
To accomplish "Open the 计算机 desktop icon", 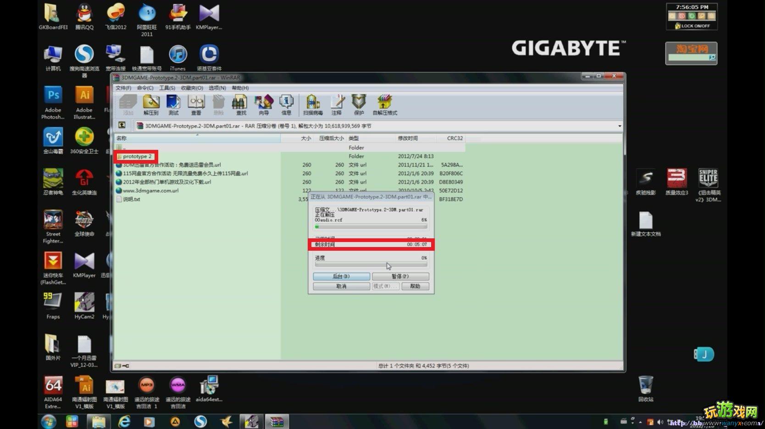I will [x=53, y=58].
